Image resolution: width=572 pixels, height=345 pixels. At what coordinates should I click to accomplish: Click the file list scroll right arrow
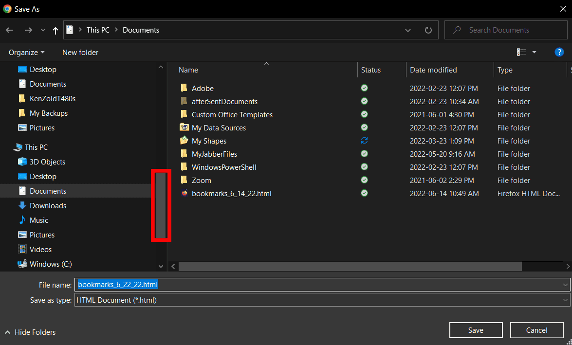pyautogui.click(x=568, y=267)
